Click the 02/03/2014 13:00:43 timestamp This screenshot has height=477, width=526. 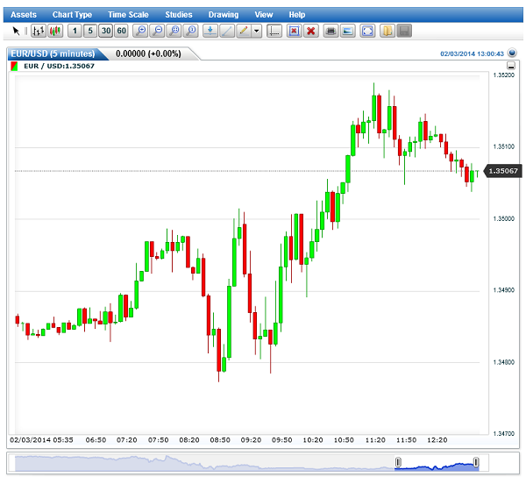pyautogui.click(x=472, y=53)
